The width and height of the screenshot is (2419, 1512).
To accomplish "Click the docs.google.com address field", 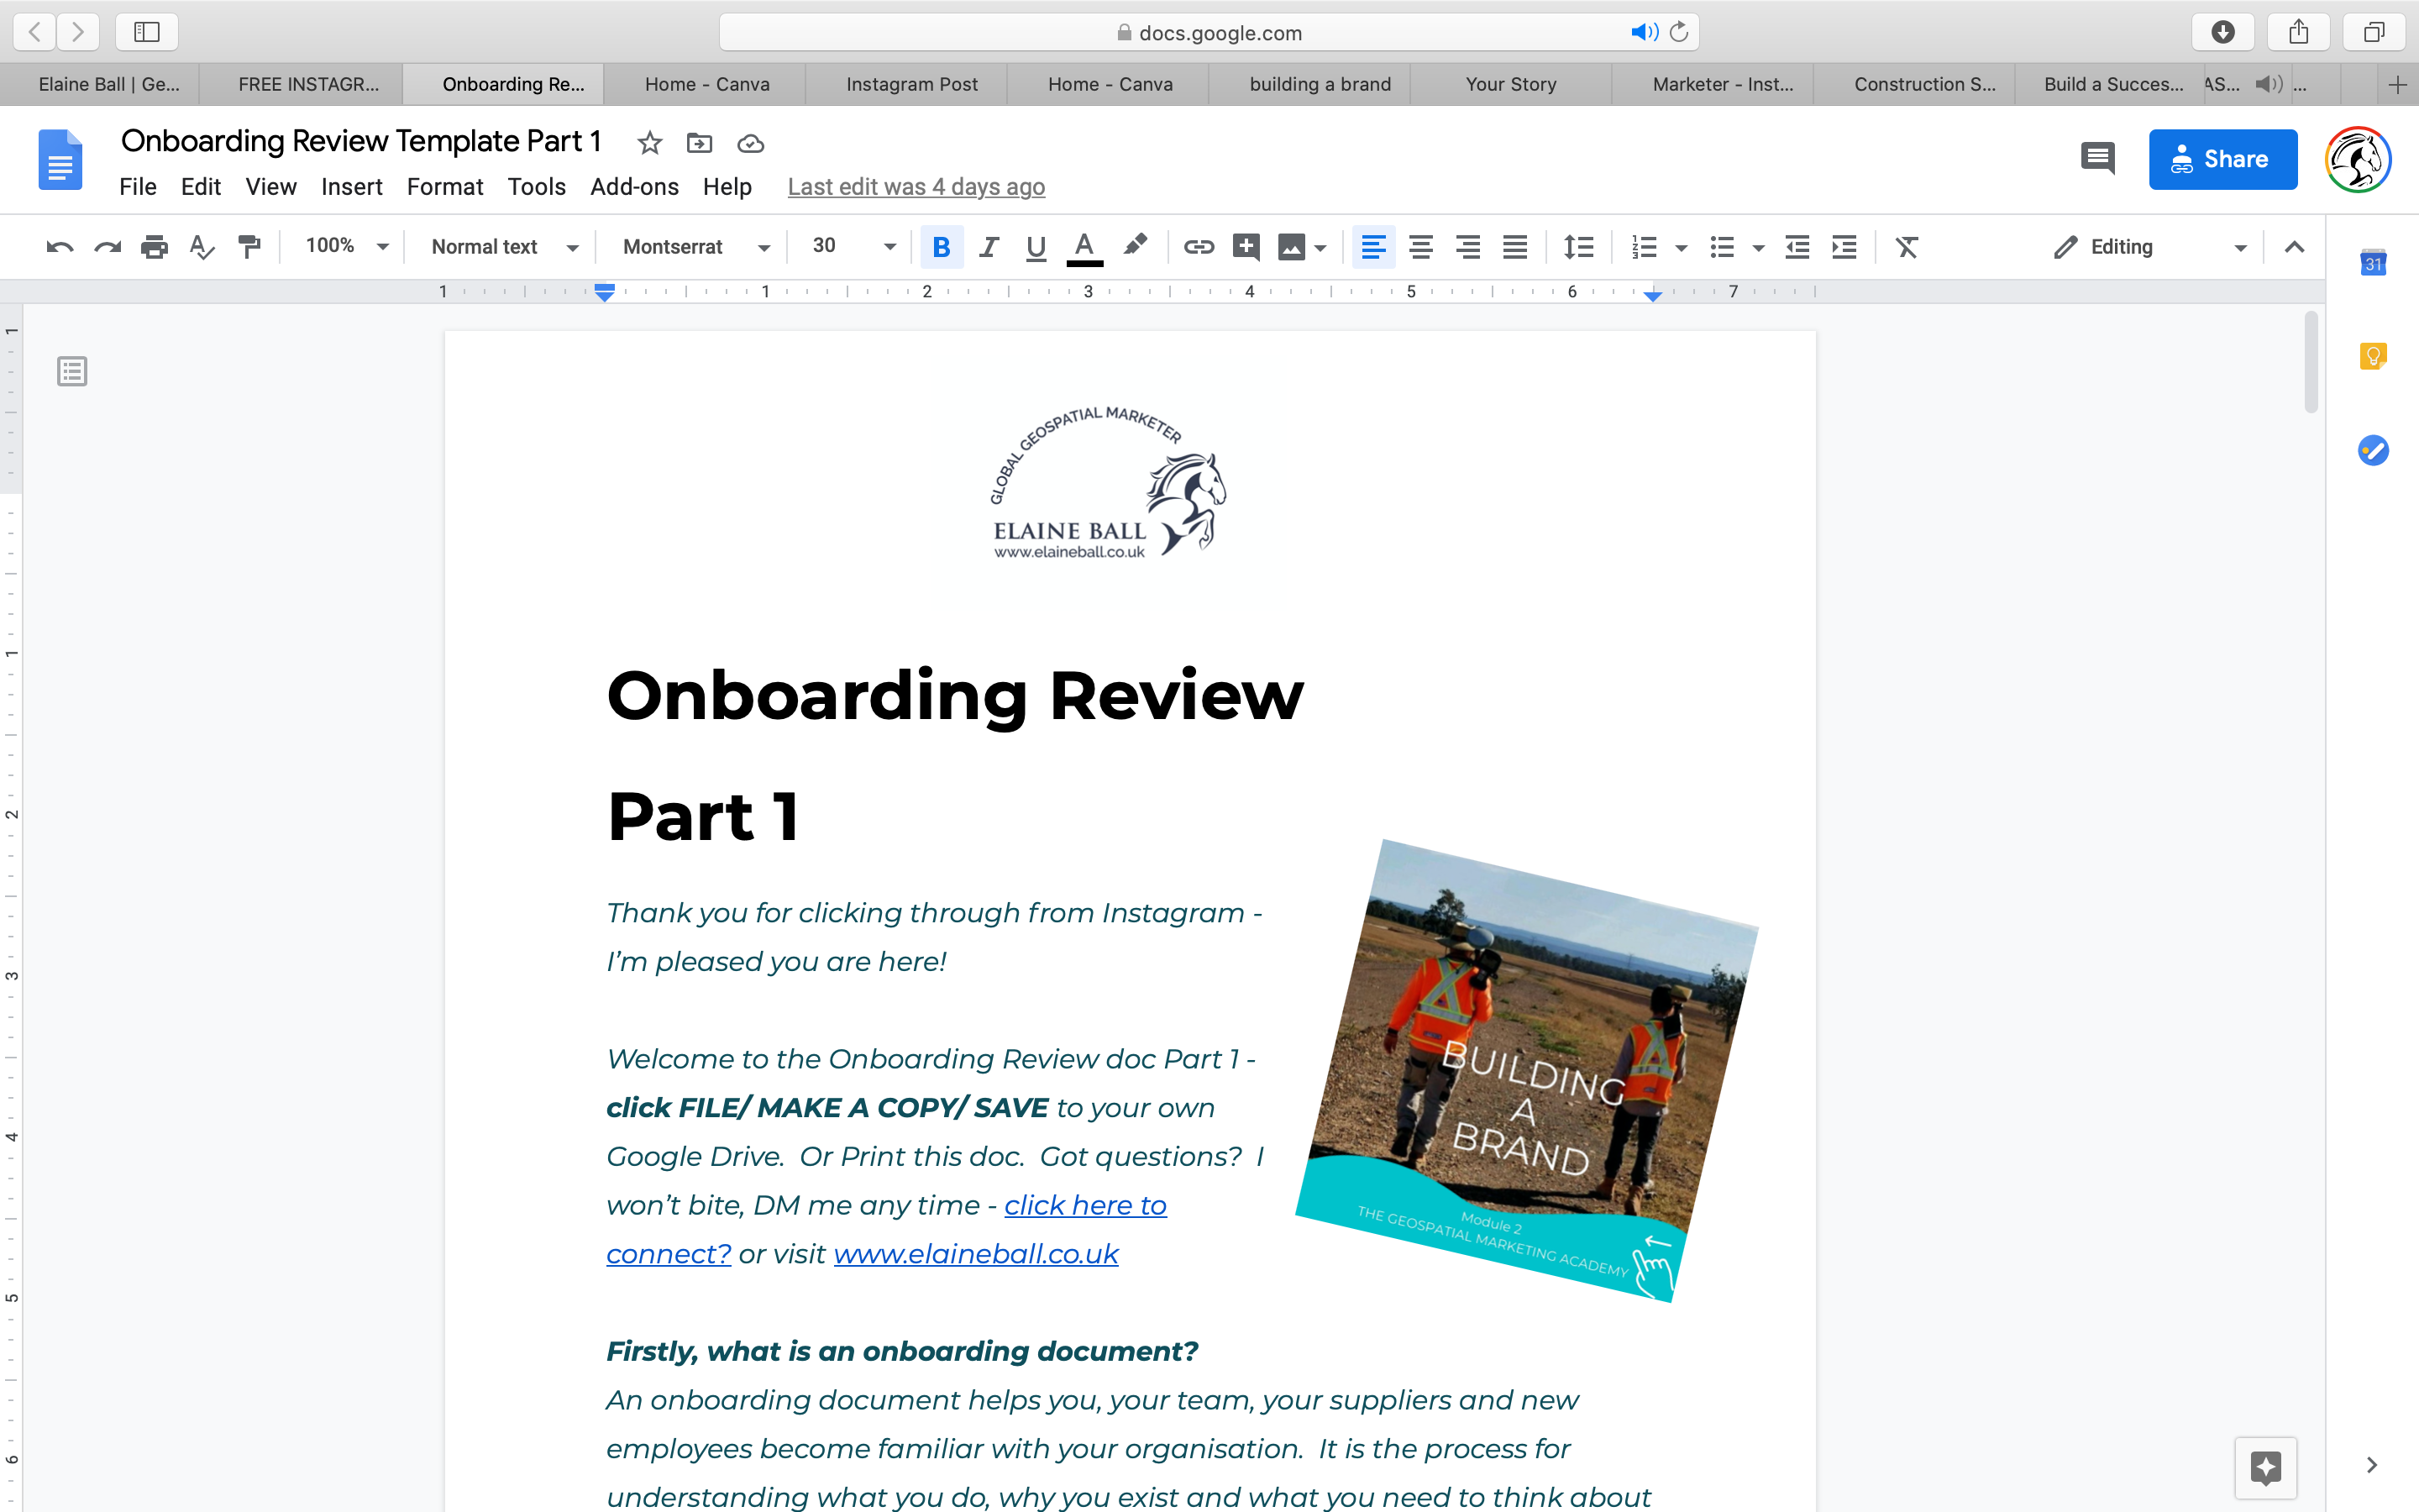I will [x=1209, y=32].
